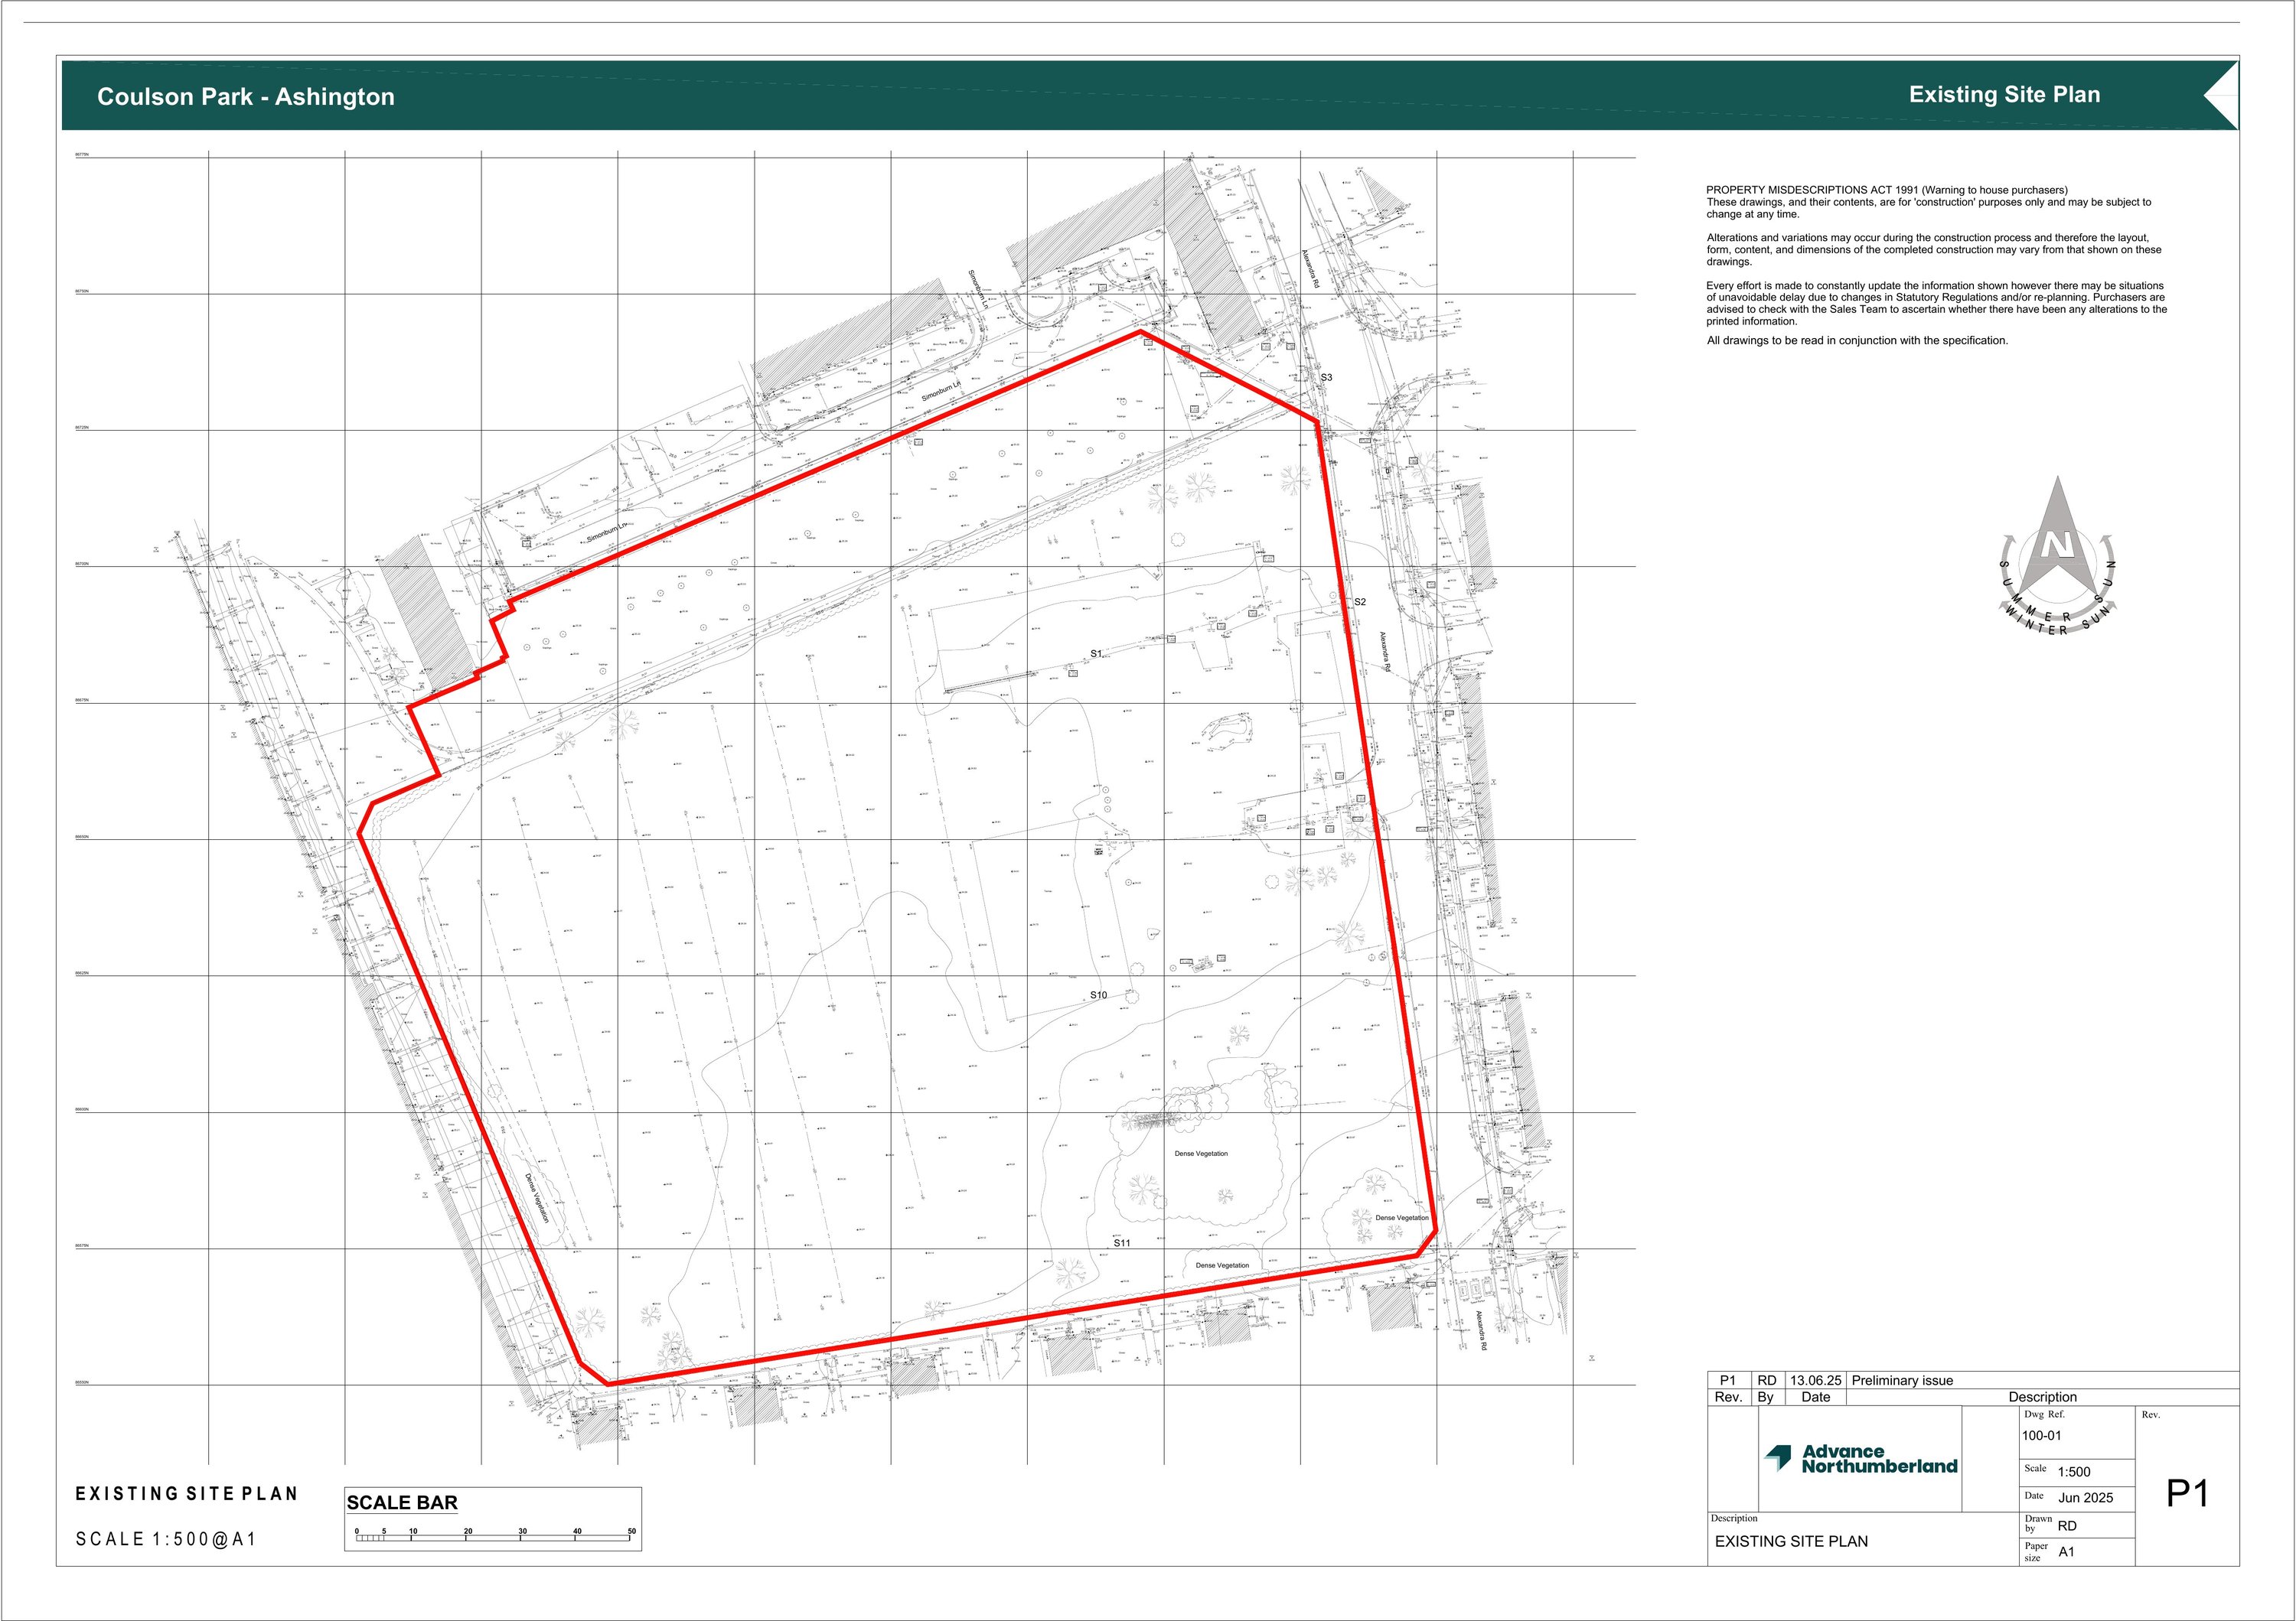Click the 'SCALE 1:500@A1' caption
The height and width of the screenshot is (1621, 2296).
click(167, 1539)
